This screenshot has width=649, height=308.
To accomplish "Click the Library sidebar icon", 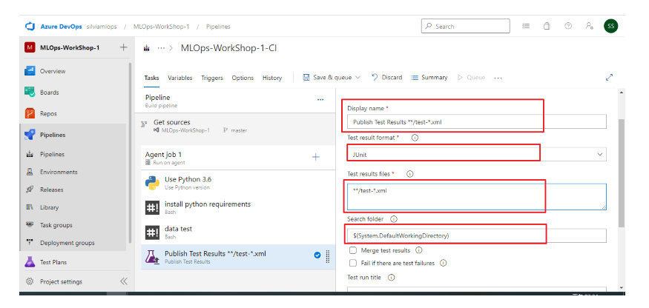I will [x=30, y=207].
